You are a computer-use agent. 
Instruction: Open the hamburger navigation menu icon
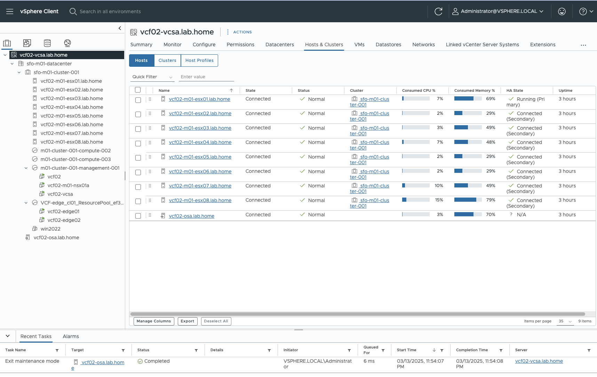click(x=10, y=11)
